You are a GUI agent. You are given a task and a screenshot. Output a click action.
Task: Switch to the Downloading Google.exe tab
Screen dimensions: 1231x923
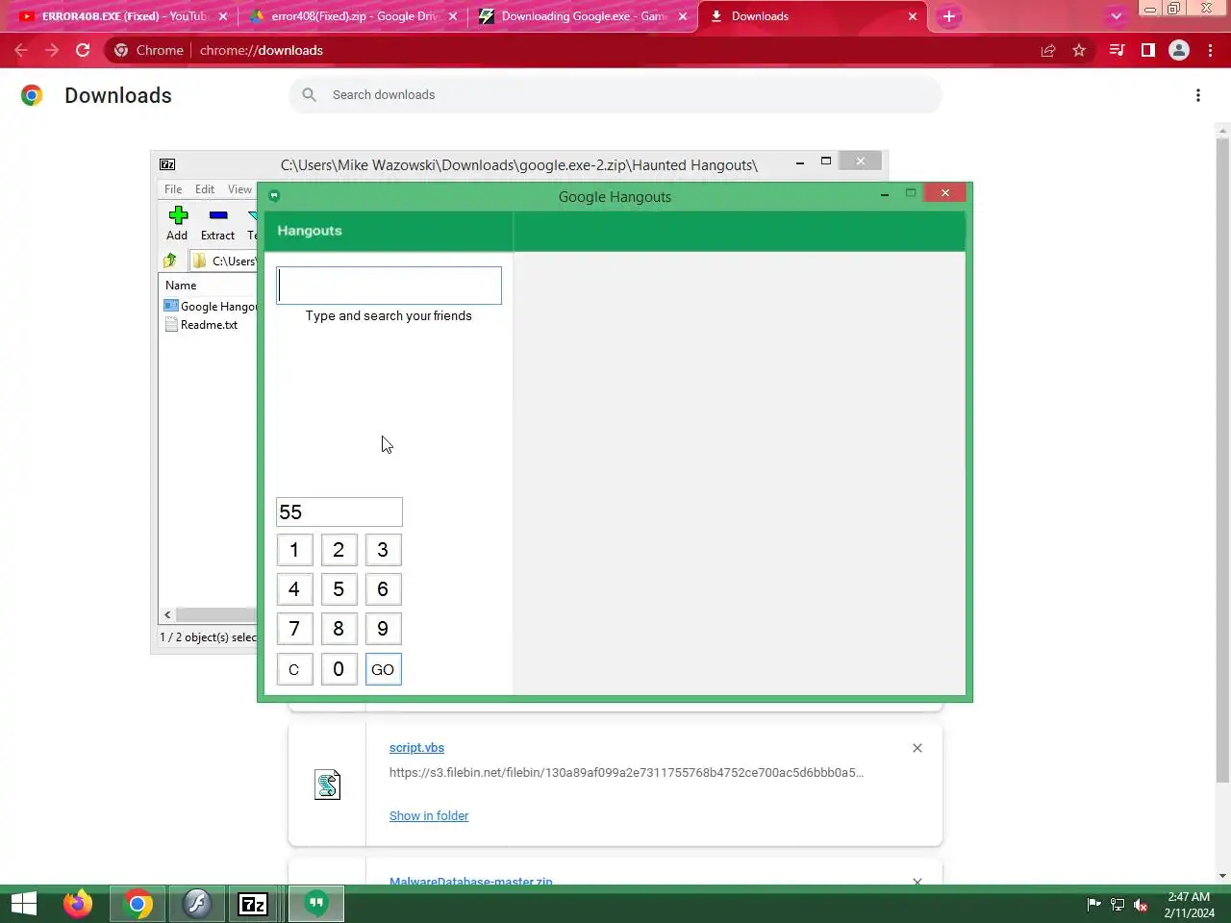(x=584, y=16)
